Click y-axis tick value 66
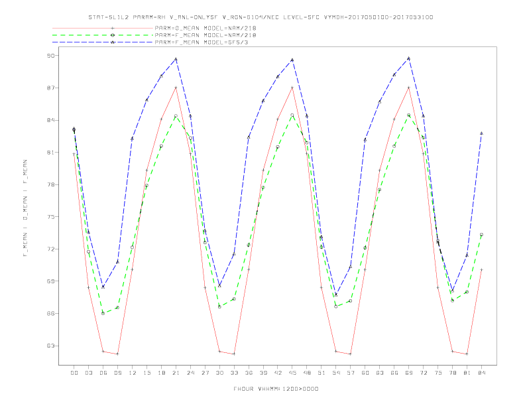Image resolution: width=525 pixels, height=406 pixels. (x=50, y=314)
